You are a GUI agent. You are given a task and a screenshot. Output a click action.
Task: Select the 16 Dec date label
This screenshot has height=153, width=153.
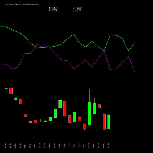coord(10,145)
